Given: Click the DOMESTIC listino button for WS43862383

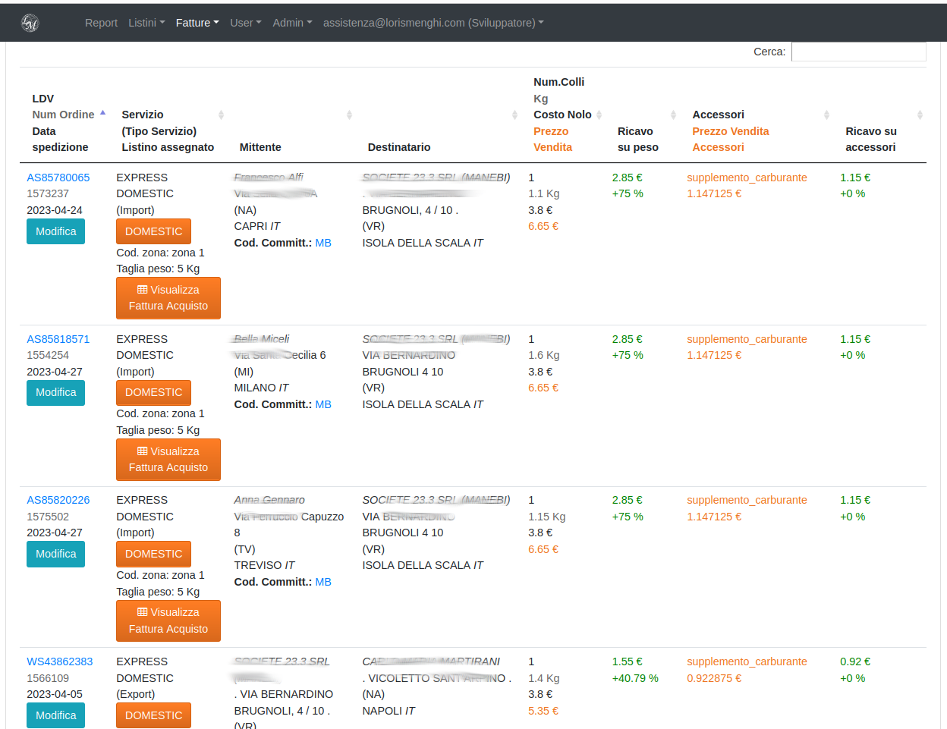Looking at the screenshot, I should point(153,715).
